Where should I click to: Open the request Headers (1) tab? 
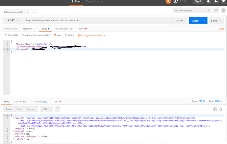coord(29,29)
